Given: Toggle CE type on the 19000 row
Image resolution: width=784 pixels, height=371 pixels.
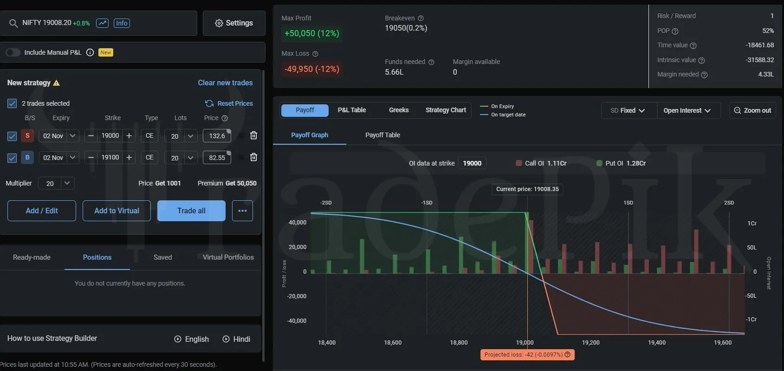Looking at the screenshot, I should [x=149, y=136].
